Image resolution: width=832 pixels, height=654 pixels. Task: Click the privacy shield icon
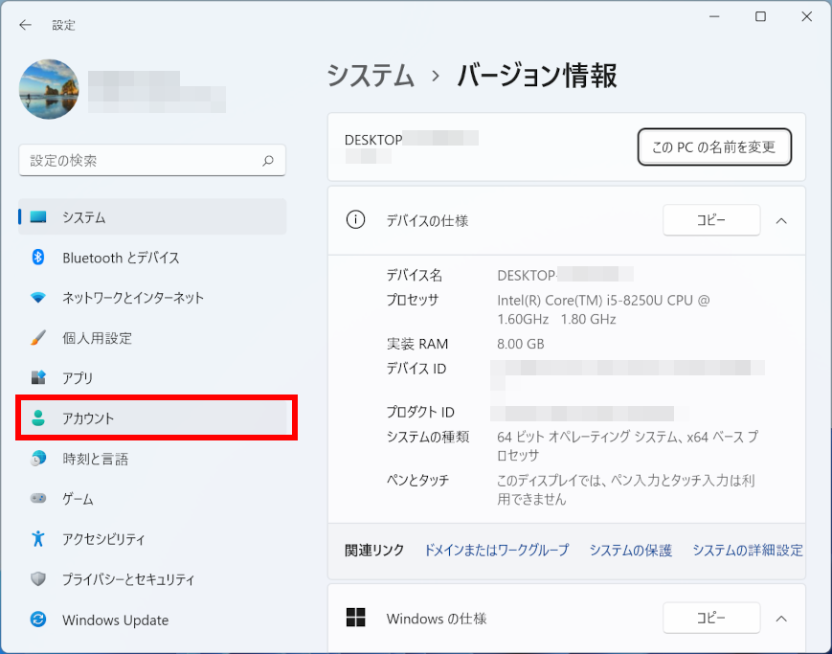point(38,578)
